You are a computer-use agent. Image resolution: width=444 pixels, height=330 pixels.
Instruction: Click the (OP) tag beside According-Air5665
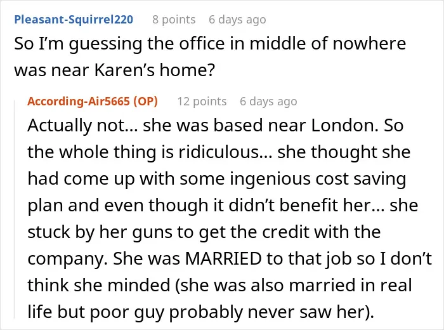click(145, 101)
